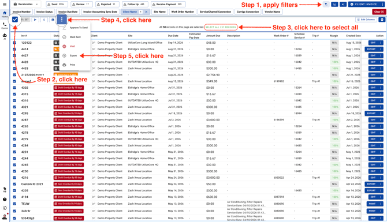This screenshot has width=387, height=222.
Task: Open Site Name filter dropdown
Action: tap(159, 12)
